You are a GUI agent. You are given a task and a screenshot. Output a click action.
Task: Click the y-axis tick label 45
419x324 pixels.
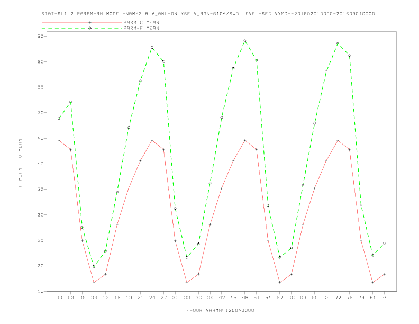(40, 138)
